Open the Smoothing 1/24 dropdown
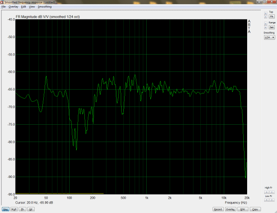The height and width of the screenshot is (213, 277). point(269,38)
